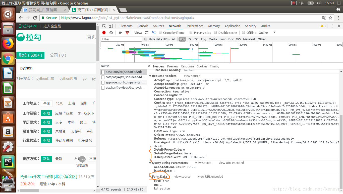This screenshot has height=194, width=343.
Task: Open PyCharm from the Ubuntu launcher
Action: click(x=8, y=162)
